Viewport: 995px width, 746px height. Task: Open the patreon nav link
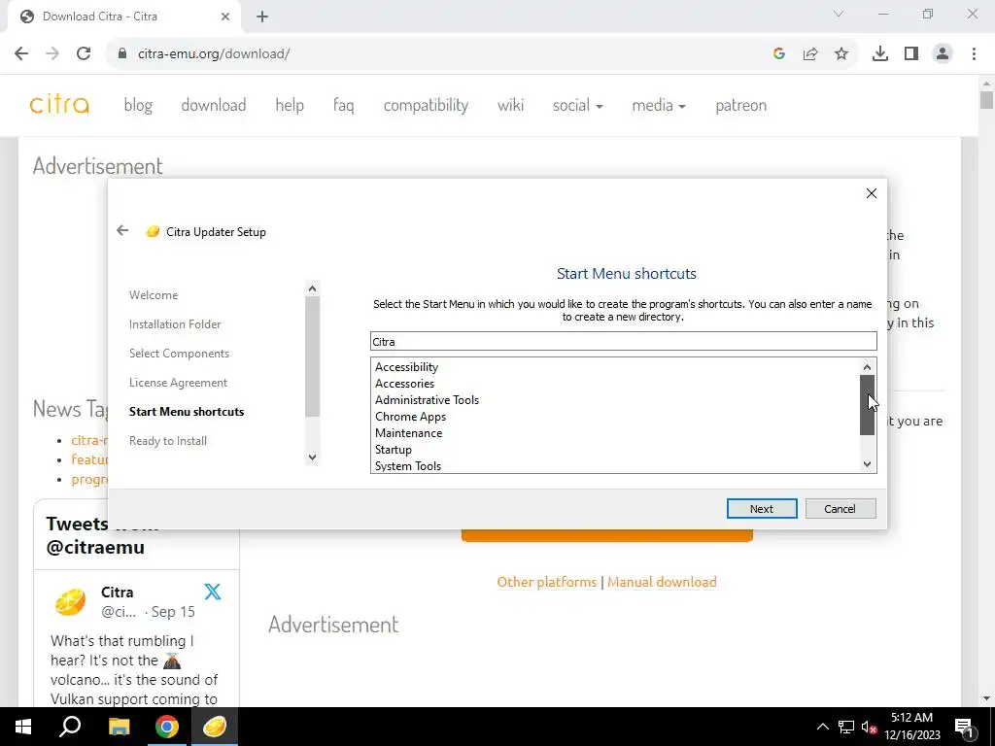coord(741,105)
